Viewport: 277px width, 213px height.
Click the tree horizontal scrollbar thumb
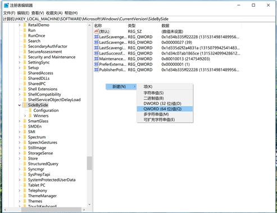coord(51,210)
